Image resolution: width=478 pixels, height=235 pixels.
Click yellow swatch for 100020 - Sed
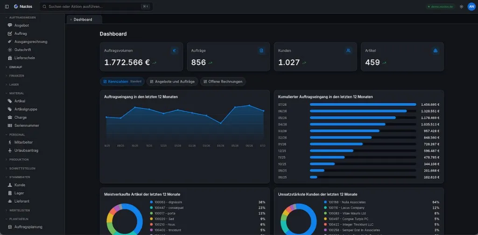point(152,219)
